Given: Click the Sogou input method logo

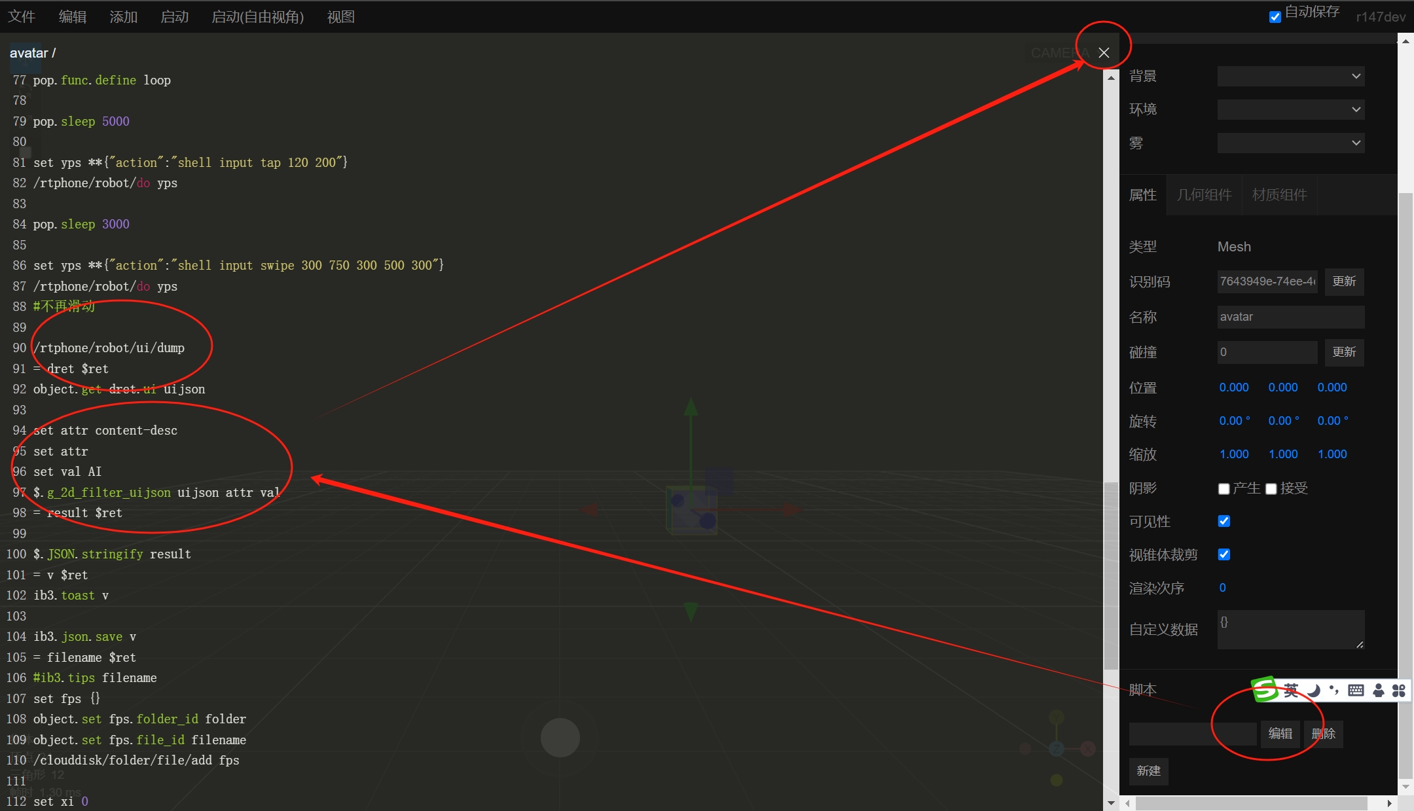Looking at the screenshot, I should 1265,689.
